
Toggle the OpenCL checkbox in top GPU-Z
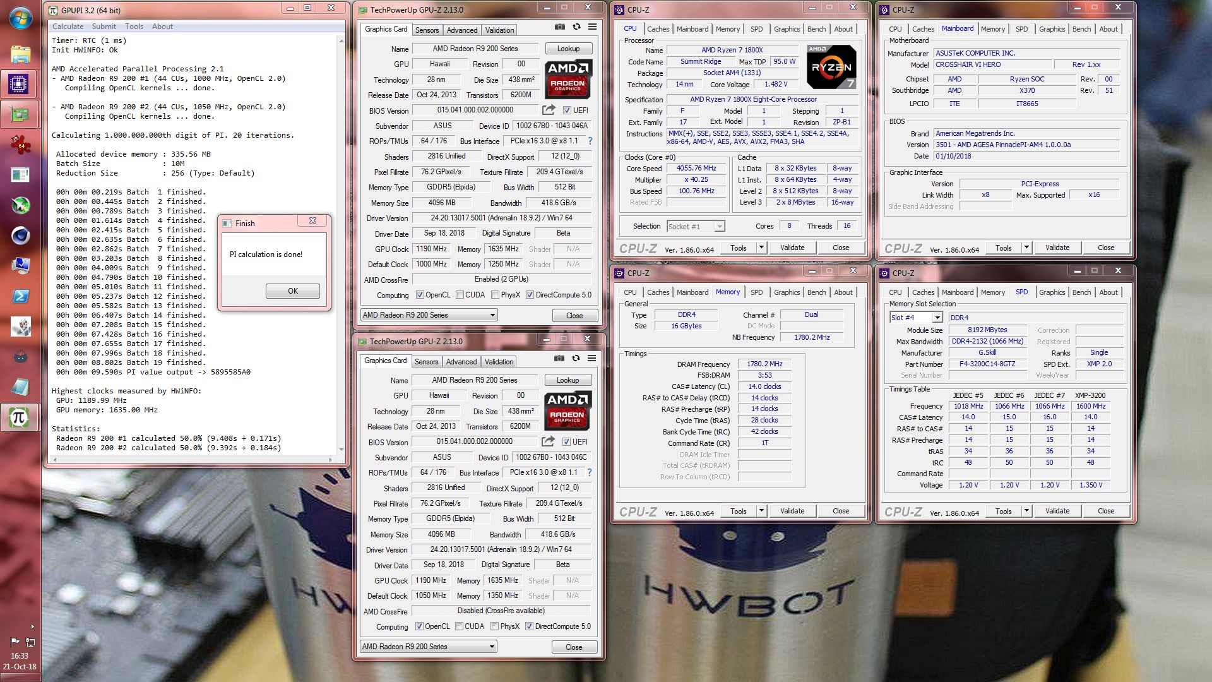tap(420, 295)
